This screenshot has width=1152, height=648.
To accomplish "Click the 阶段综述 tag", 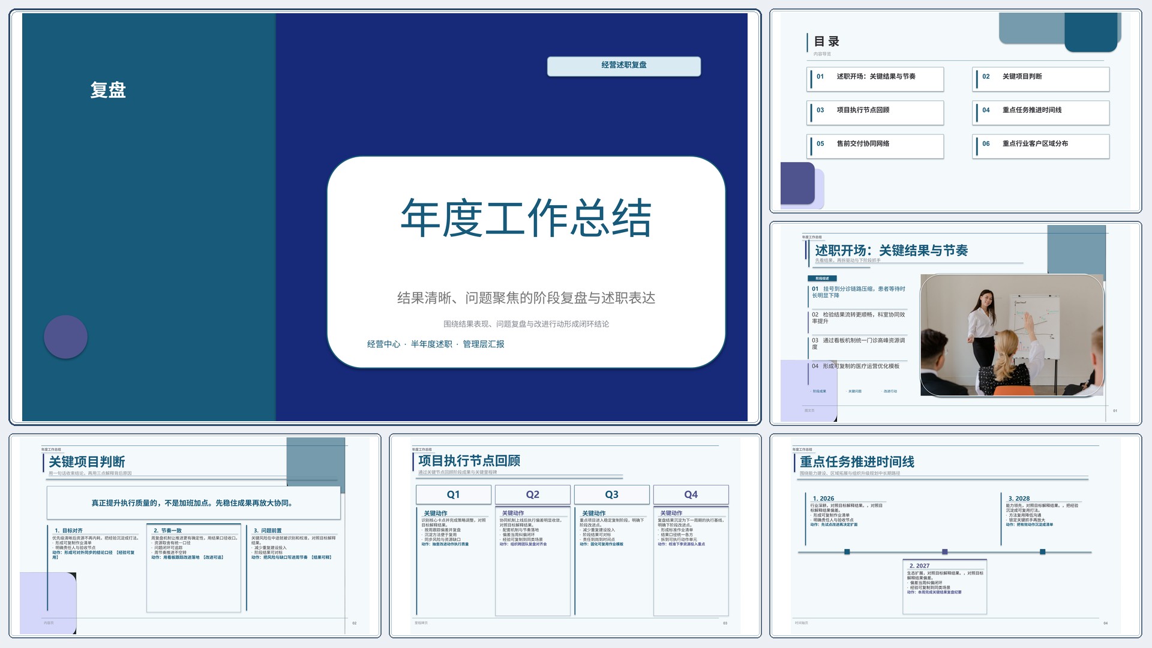I will tap(822, 278).
